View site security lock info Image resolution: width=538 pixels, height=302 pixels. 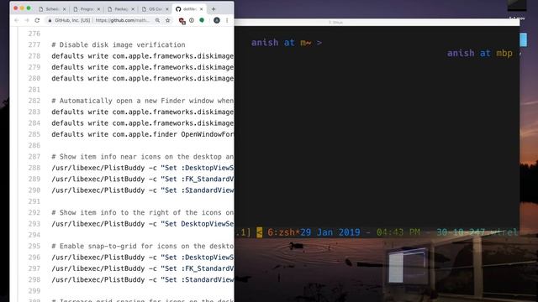coord(50,20)
